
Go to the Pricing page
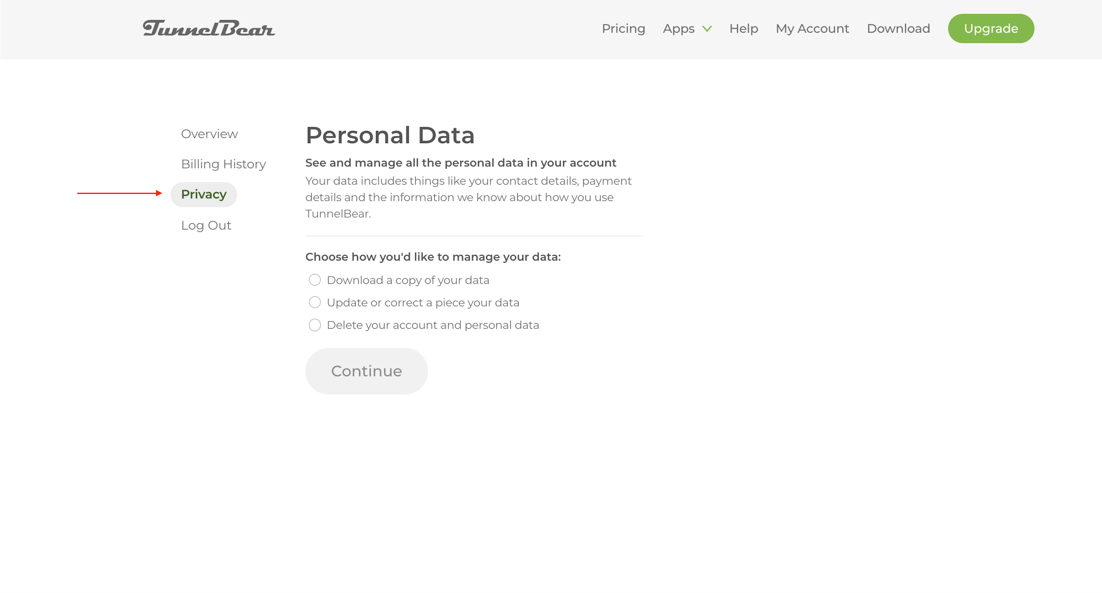click(623, 29)
